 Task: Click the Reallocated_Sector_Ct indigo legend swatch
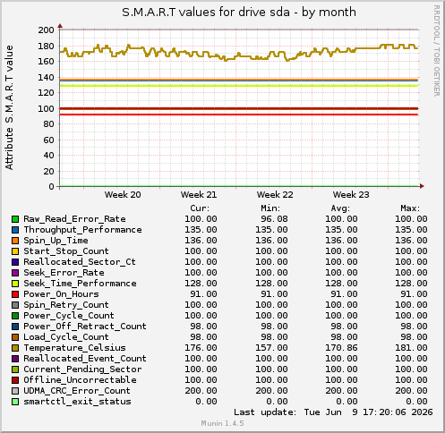pyautogui.click(x=15, y=262)
